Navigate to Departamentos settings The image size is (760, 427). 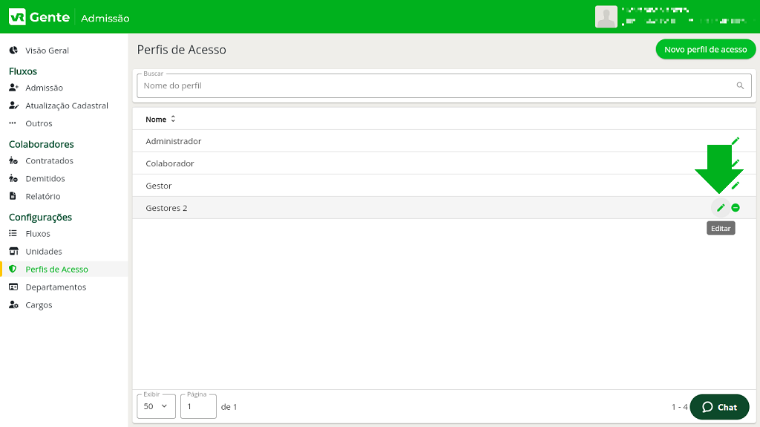(56, 287)
